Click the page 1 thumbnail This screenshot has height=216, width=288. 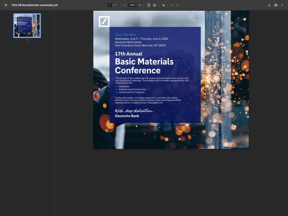[27, 25]
